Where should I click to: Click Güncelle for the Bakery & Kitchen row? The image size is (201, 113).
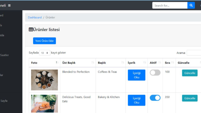pyautogui.click(x=190, y=98)
